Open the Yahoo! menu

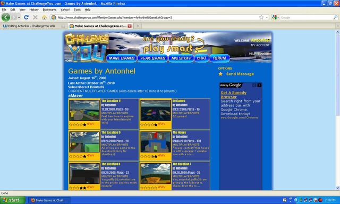coord(65,10)
